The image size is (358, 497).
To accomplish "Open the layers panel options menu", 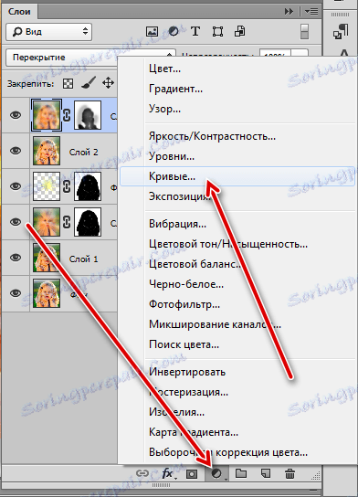I will point(311,12).
